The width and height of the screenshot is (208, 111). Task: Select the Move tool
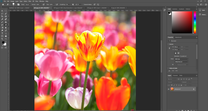[2, 11]
